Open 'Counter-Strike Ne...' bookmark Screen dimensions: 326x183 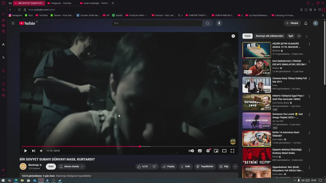point(88,15)
